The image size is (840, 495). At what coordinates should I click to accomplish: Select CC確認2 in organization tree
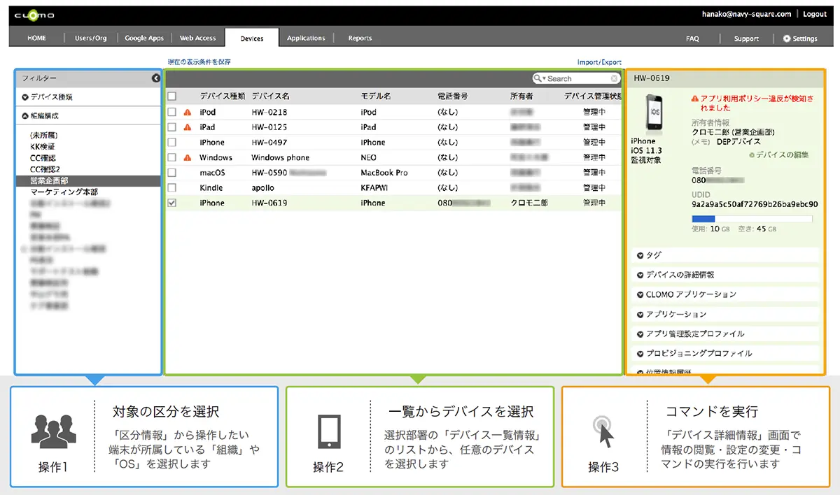45,169
